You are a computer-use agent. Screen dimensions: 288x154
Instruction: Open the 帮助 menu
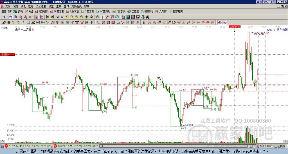(x=87, y=6)
